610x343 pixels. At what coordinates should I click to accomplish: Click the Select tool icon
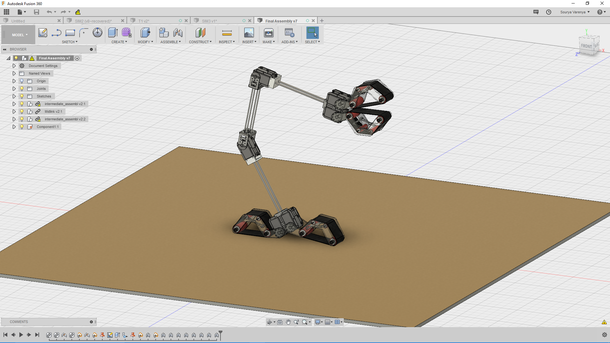[x=312, y=33]
